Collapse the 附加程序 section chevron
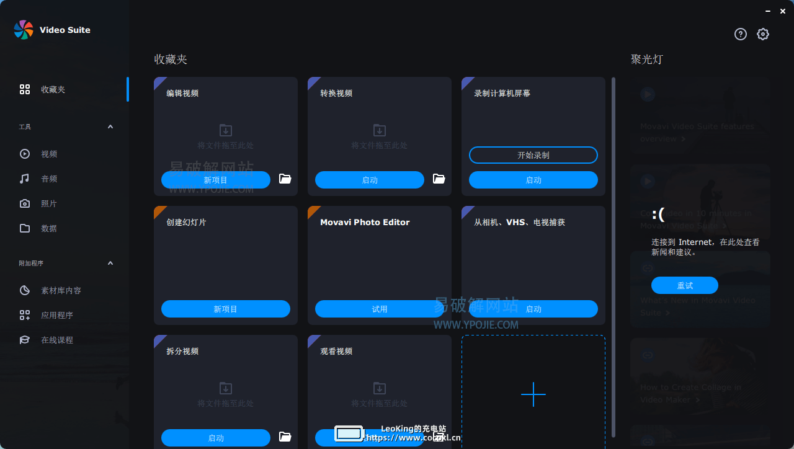 pos(110,263)
